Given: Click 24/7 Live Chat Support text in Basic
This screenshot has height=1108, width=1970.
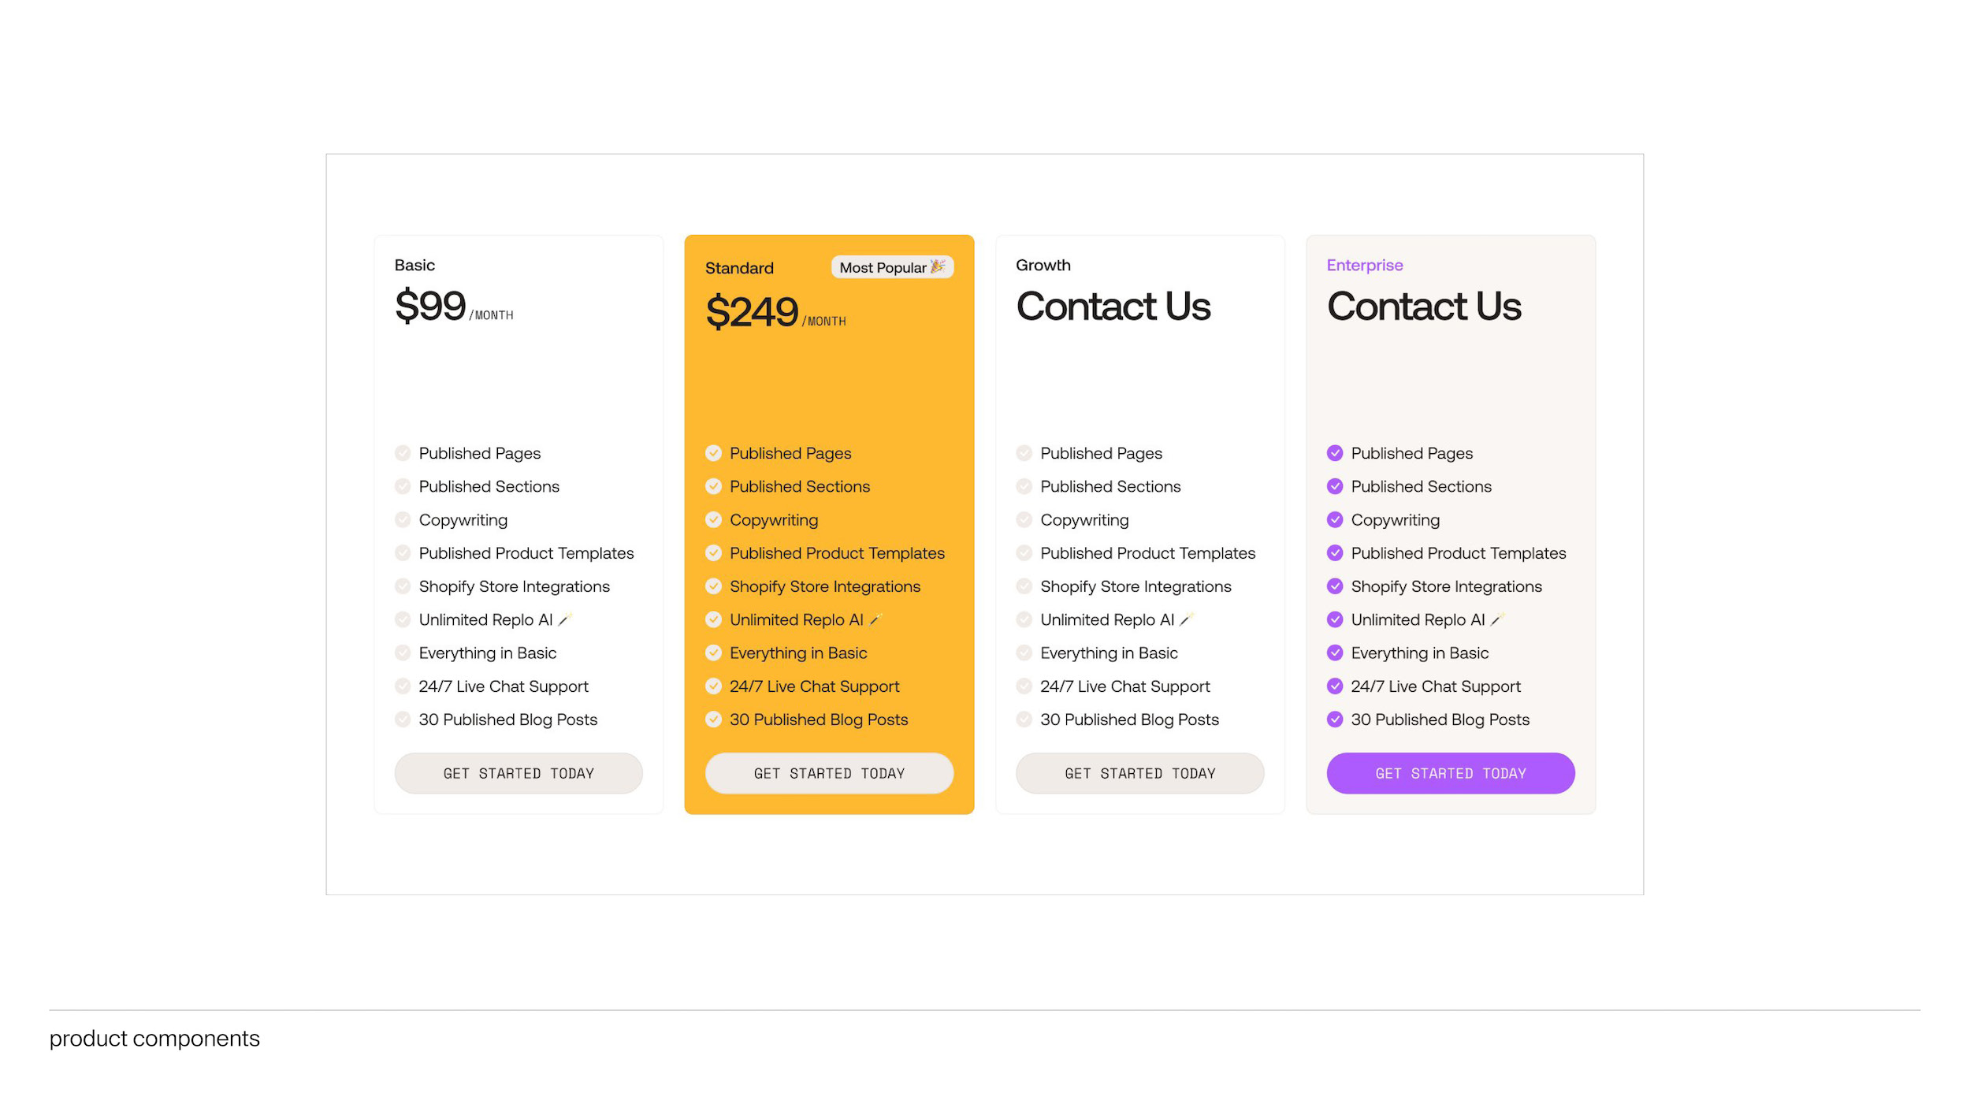Looking at the screenshot, I should coord(504,686).
